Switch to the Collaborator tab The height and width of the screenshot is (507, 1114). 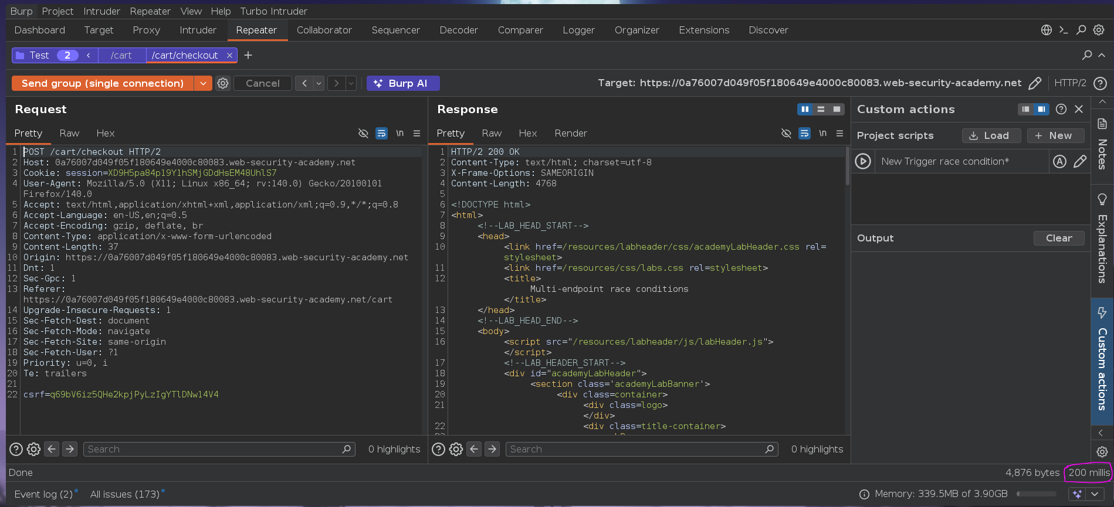(x=324, y=30)
